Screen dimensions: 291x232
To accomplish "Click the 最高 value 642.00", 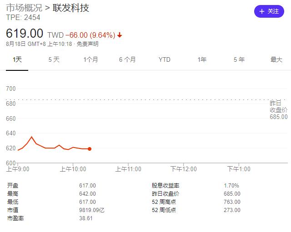I will [87, 194].
